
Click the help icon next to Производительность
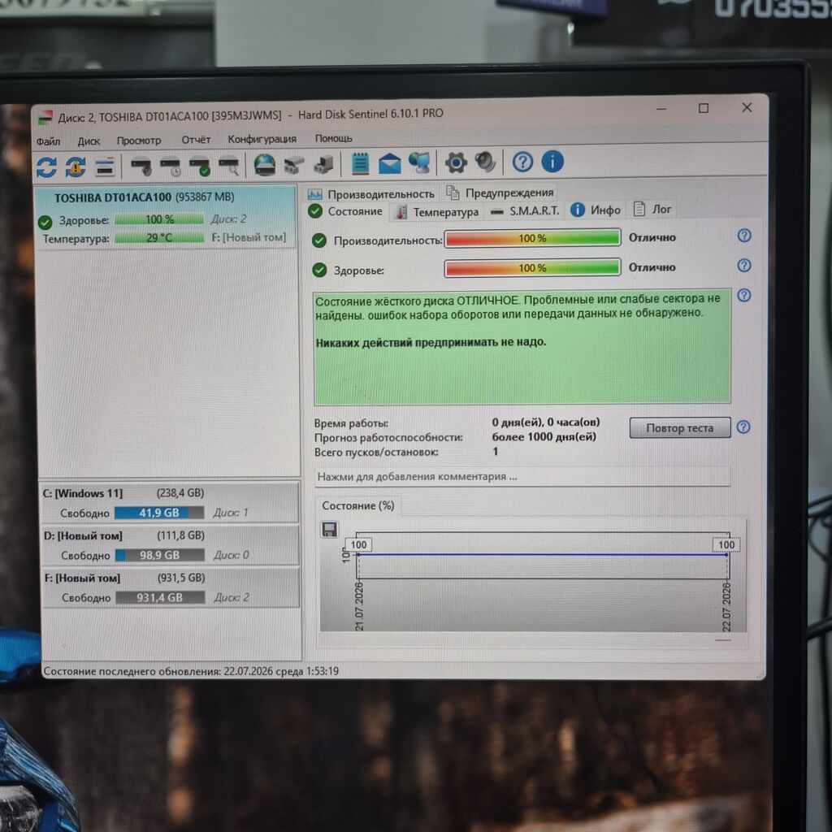[744, 236]
